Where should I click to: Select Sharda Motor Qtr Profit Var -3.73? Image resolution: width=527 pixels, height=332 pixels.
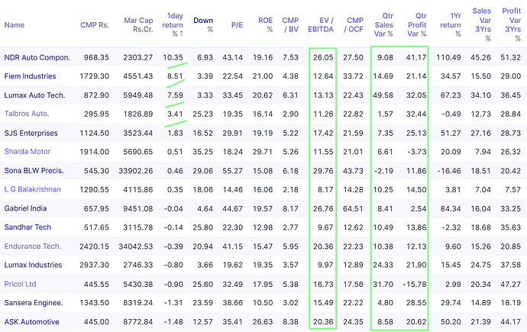pyautogui.click(x=417, y=152)
